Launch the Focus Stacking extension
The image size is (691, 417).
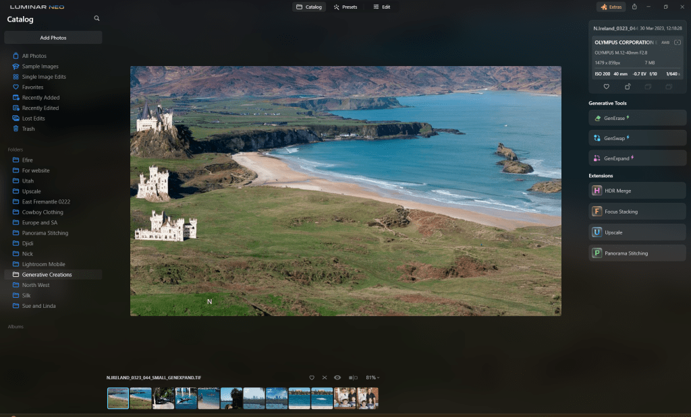(636, 211)
